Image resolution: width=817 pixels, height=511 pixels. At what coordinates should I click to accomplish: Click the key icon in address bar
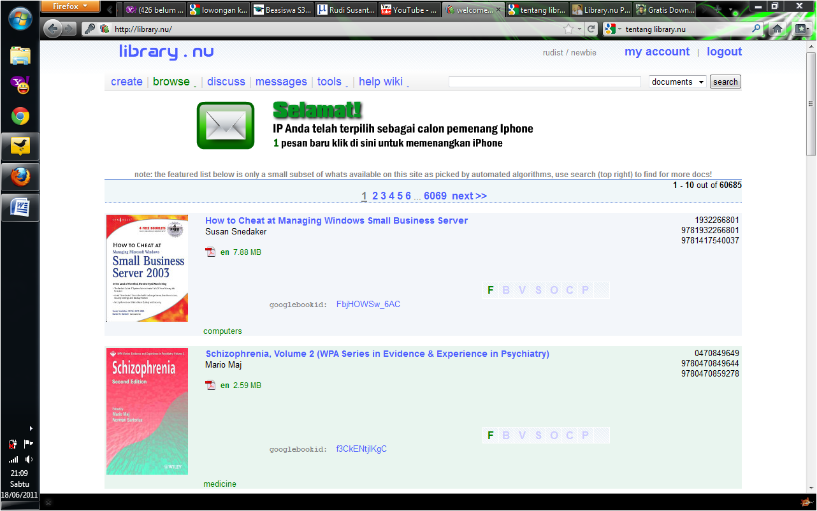91,29
